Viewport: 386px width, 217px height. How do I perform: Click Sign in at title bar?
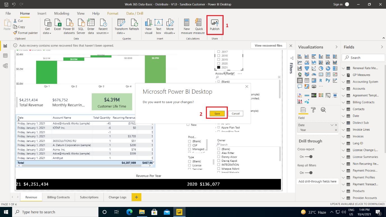click(x=338, y=4)
